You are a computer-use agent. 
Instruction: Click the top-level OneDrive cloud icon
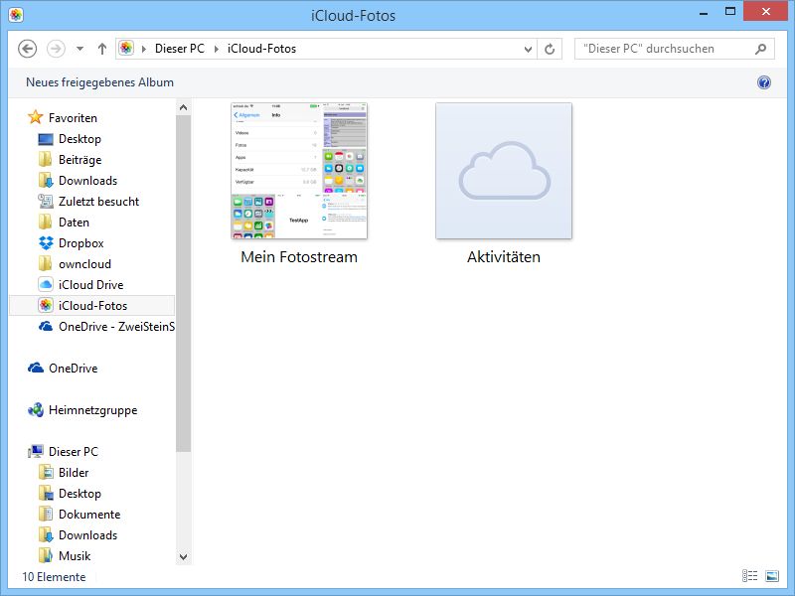(36, 368)
